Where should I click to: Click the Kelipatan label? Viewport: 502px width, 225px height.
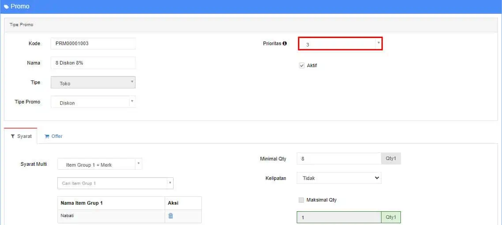[276, 178]
